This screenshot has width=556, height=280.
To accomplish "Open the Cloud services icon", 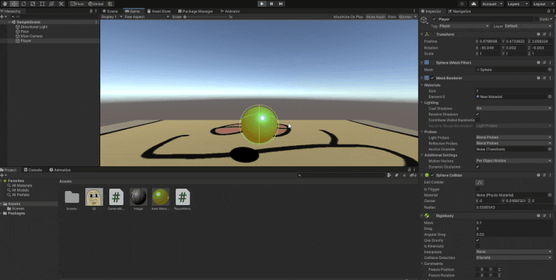I will 474,4.
